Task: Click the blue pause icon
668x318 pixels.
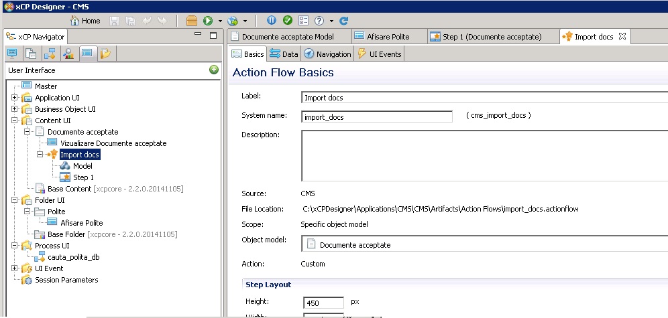Action: coord(272,20)
